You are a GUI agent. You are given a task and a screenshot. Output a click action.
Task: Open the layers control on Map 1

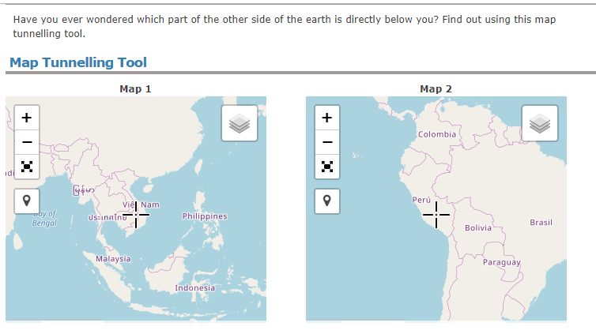pos(240,122)
